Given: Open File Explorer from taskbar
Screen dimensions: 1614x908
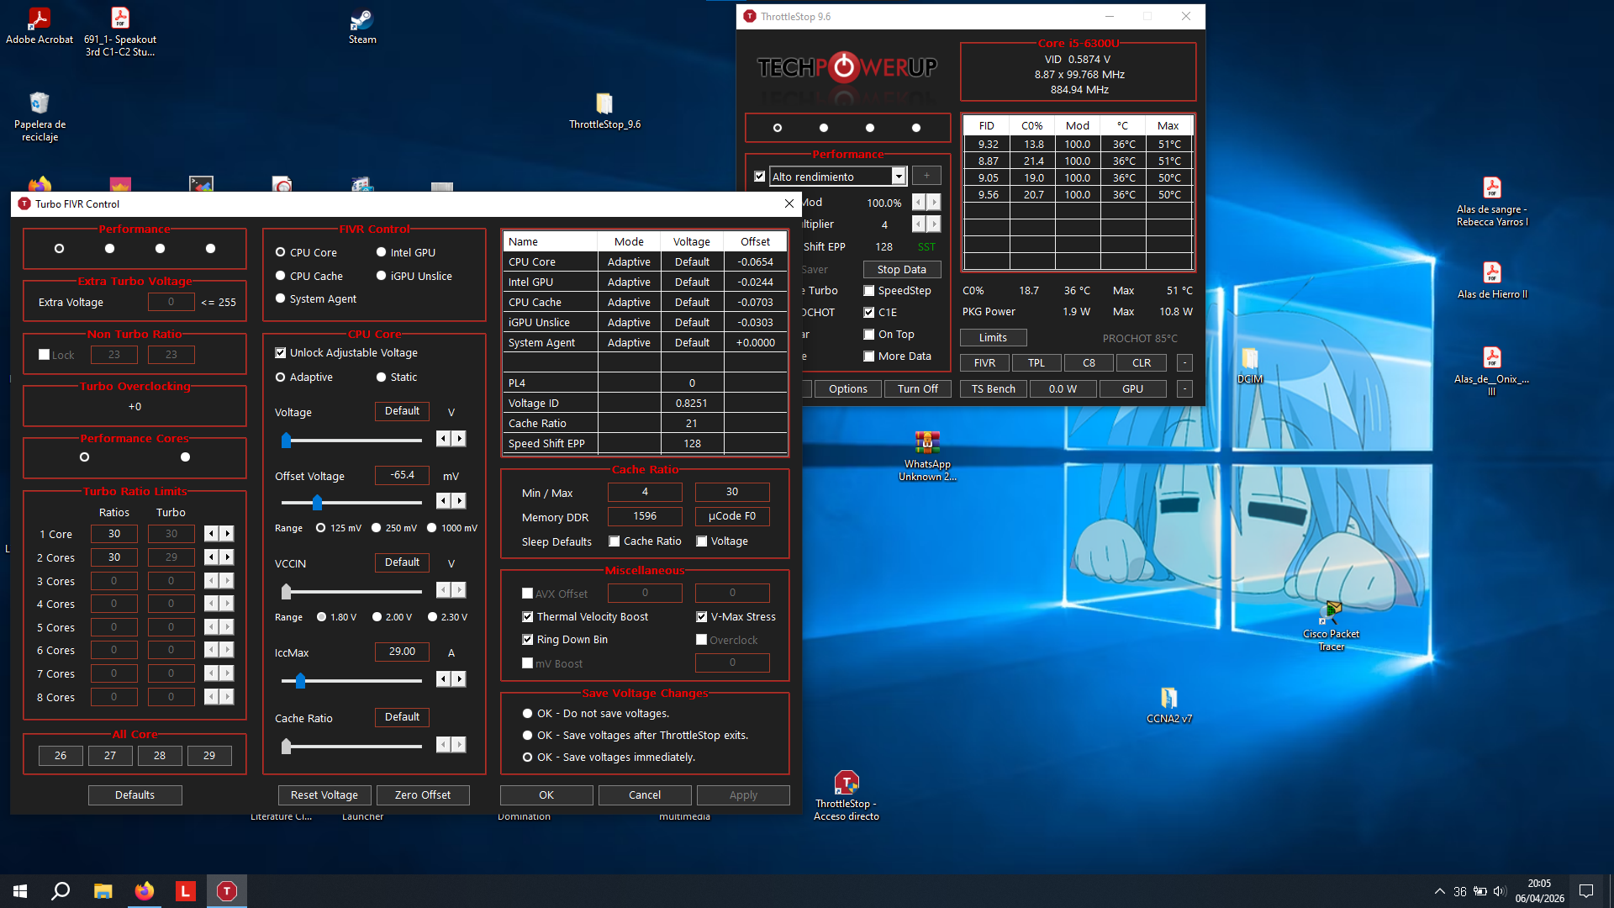Looking at the screenshot, I should pyautogui.click(x=103, y=891).
